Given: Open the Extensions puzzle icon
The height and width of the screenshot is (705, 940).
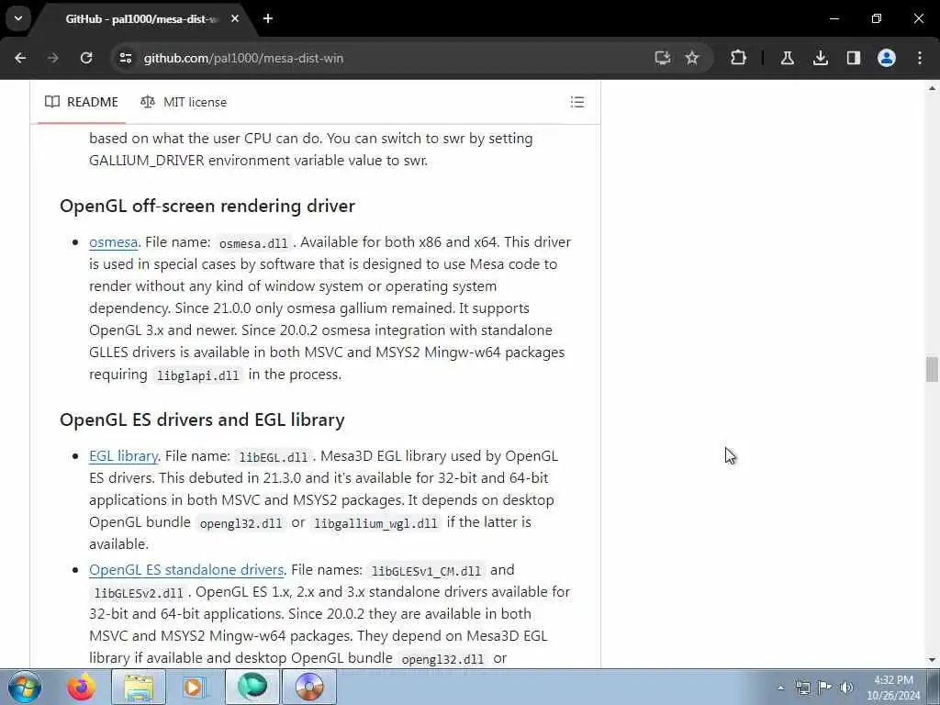Looking at the screenshot, I should point(739,58).
